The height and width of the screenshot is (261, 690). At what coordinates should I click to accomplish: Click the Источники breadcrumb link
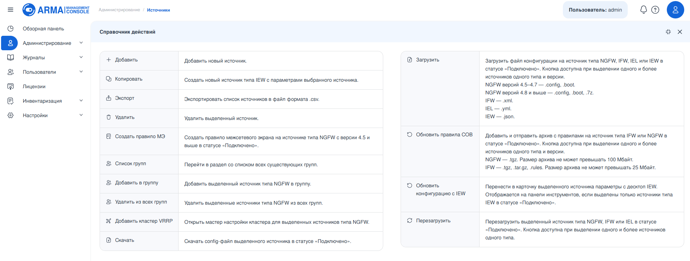coord(158,10)
